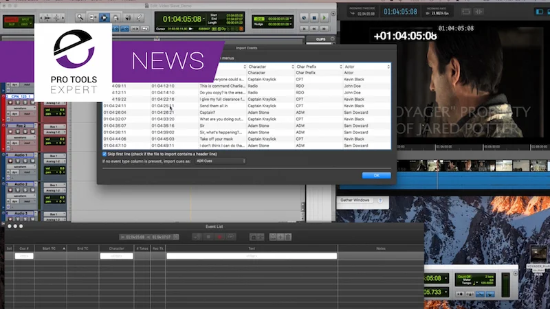Click the add event plus icon in Event List
Screen dimensions: 550x309
[280, 237]
